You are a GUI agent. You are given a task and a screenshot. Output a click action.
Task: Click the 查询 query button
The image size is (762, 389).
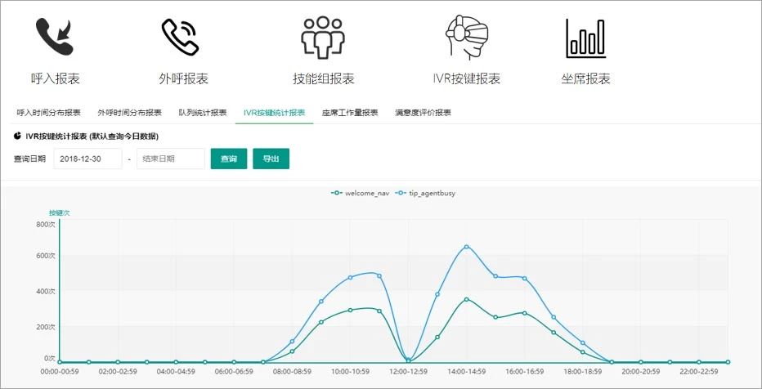(x=229, y=159)
